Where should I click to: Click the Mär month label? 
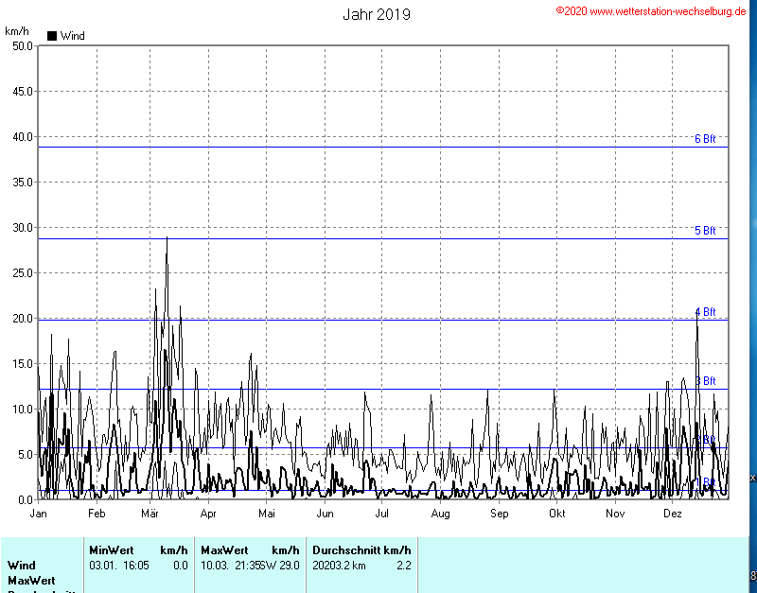point(150,514)
